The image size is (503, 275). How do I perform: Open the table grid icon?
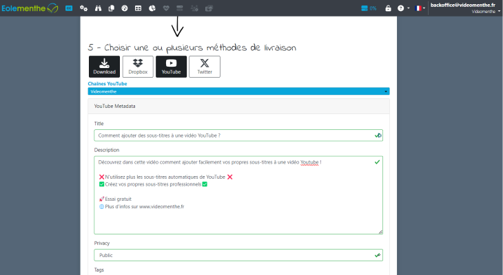click(138, 8)
